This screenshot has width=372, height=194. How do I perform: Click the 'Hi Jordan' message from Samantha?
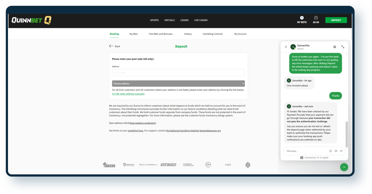click(310, 123)
